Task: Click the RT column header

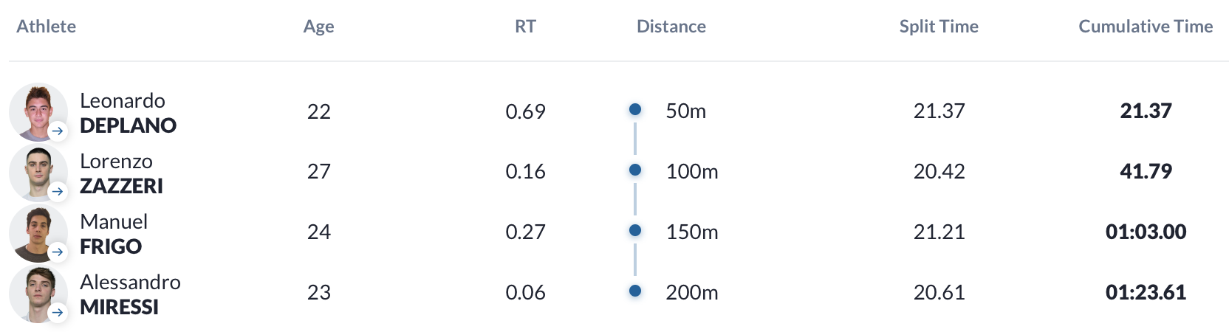Action: 525,27
